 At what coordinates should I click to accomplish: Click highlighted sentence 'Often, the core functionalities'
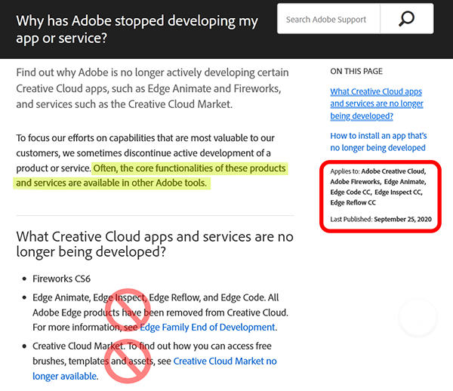150,175
